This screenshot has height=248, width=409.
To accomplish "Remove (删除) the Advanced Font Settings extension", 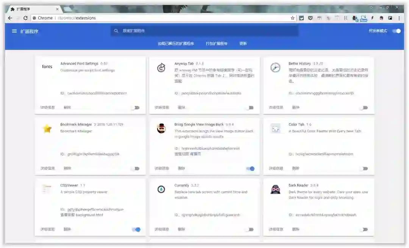I will 67,107.
